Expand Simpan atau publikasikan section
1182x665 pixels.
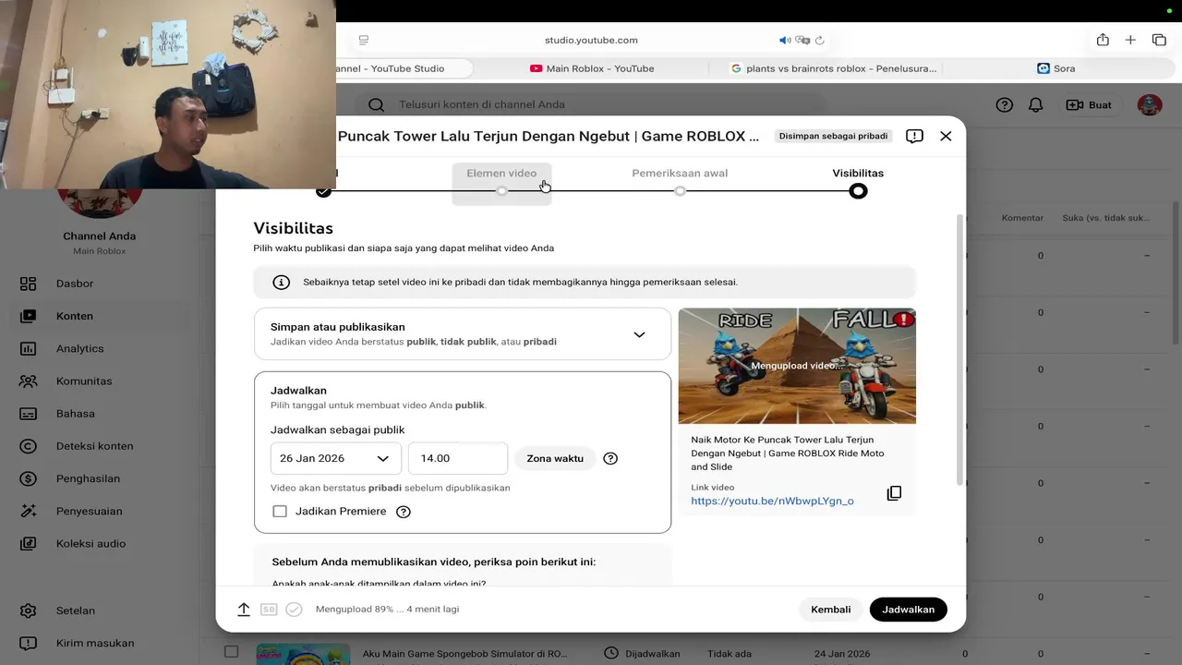(x=463, y=333)
